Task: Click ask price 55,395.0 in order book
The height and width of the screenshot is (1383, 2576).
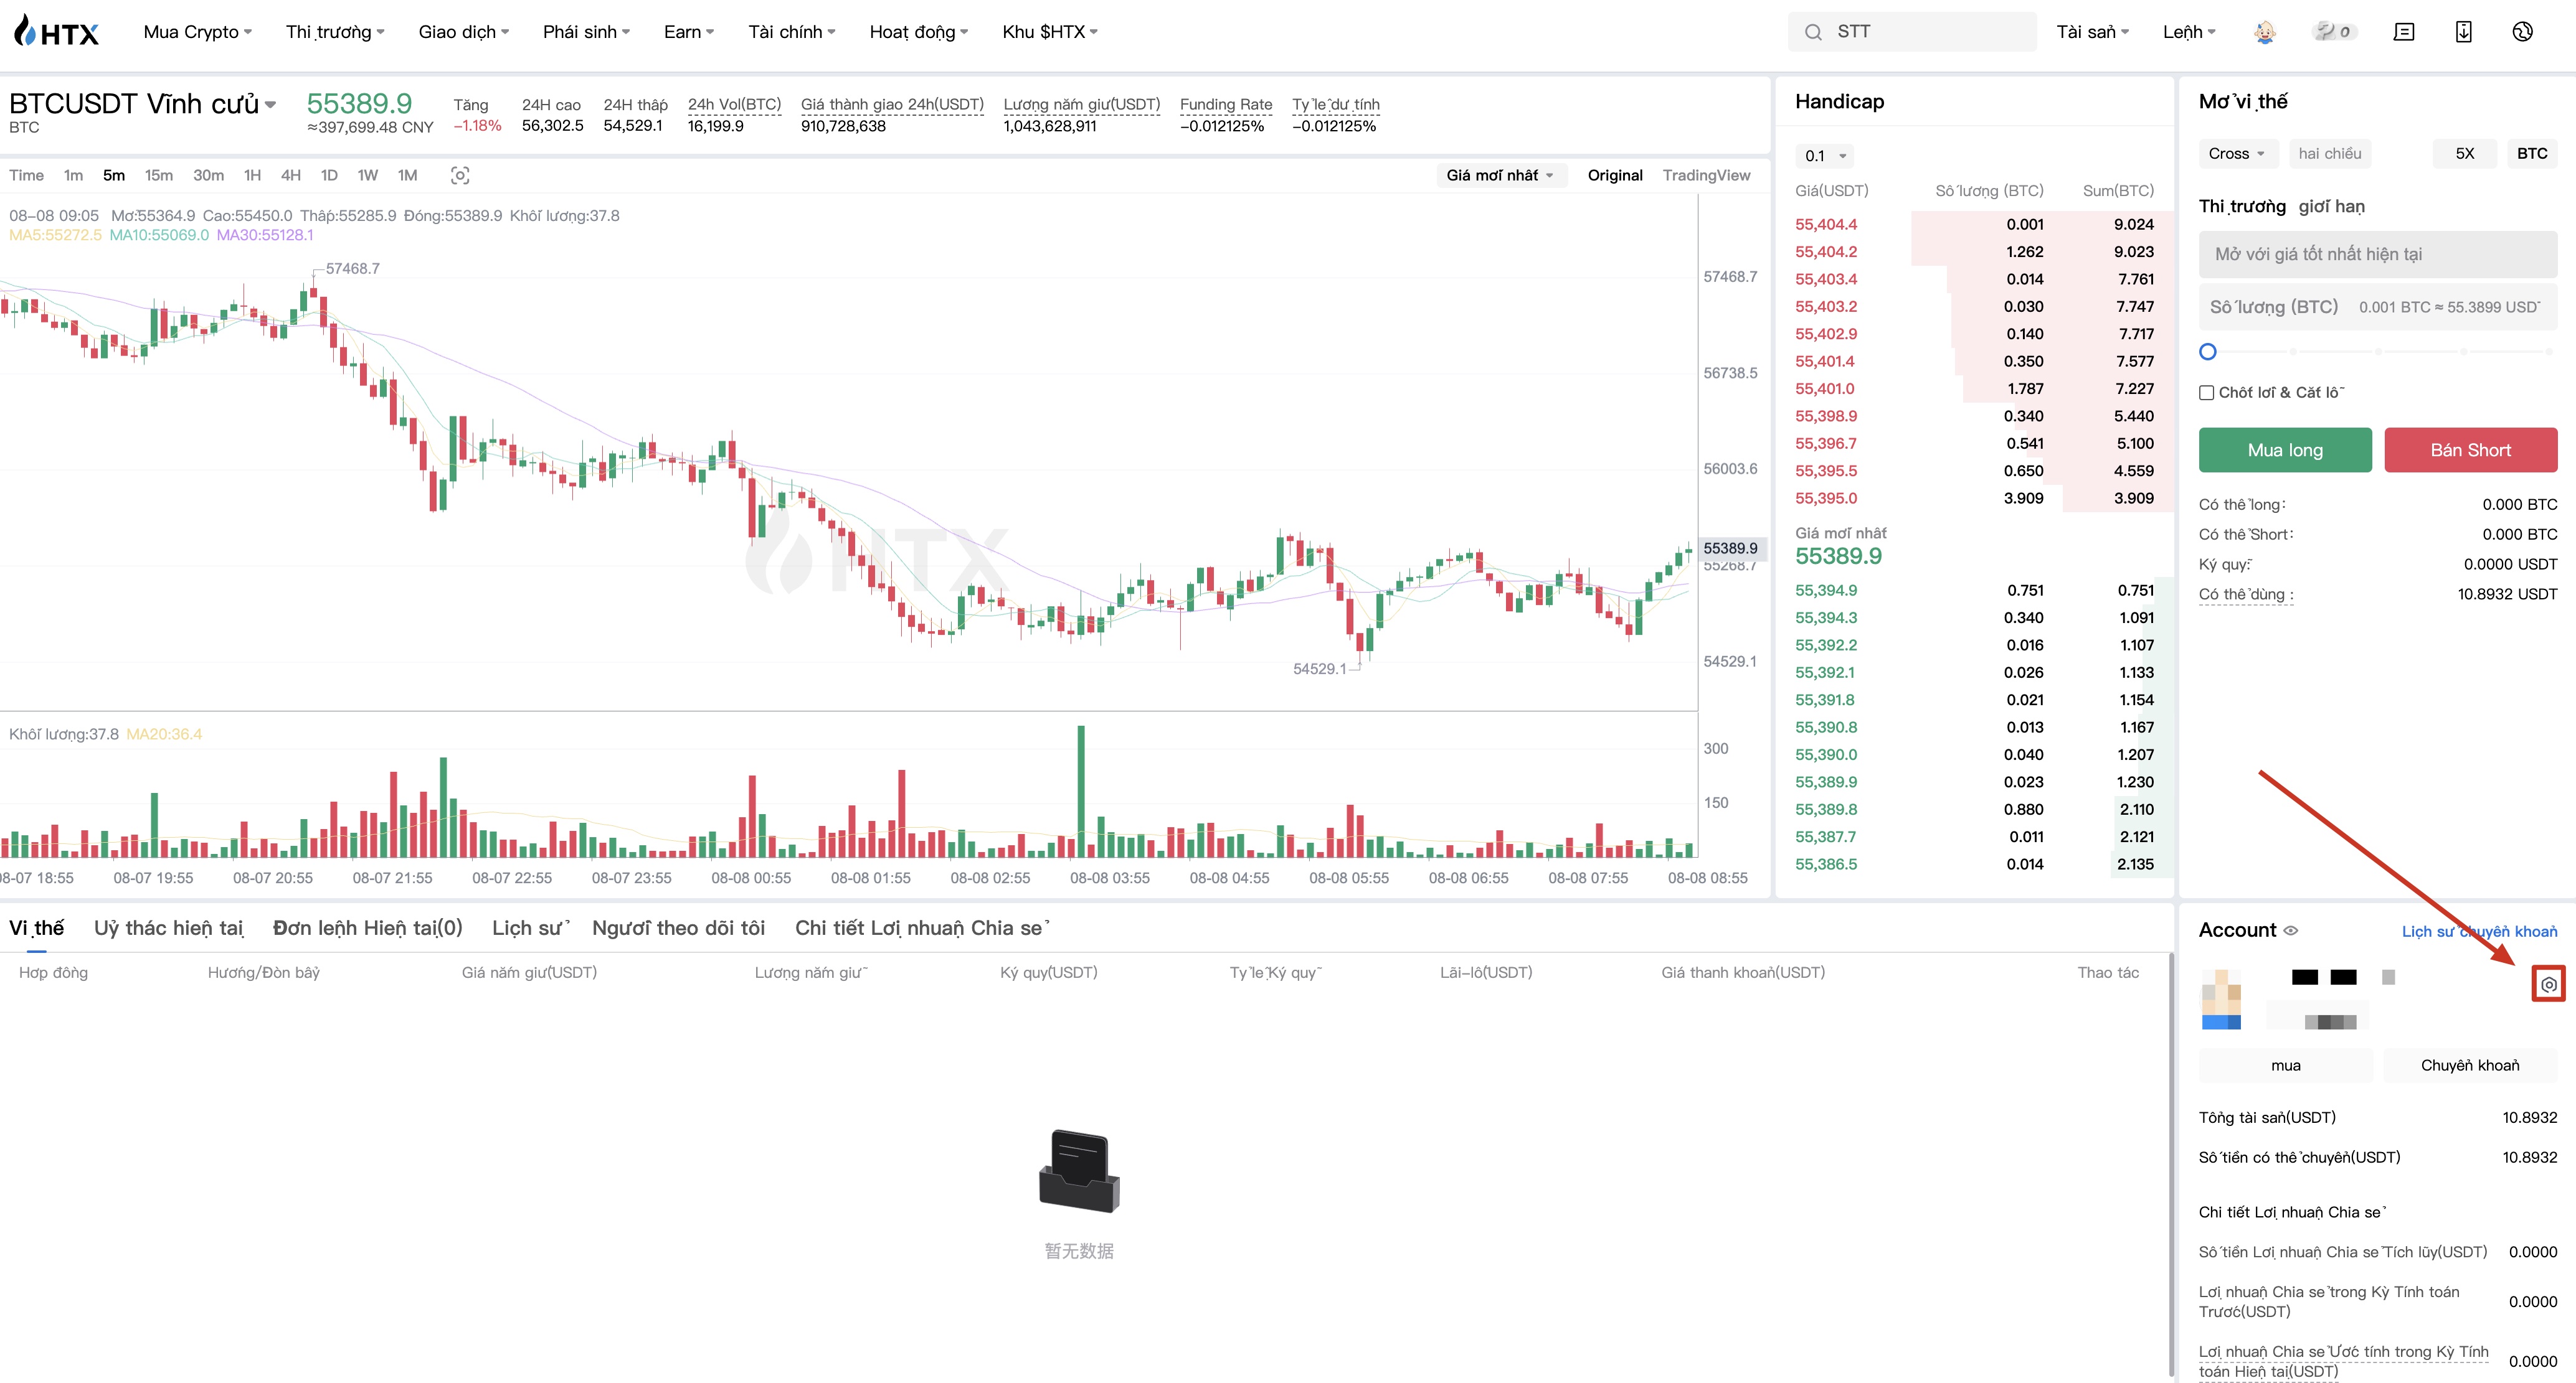Action: tap(1825, 499)
